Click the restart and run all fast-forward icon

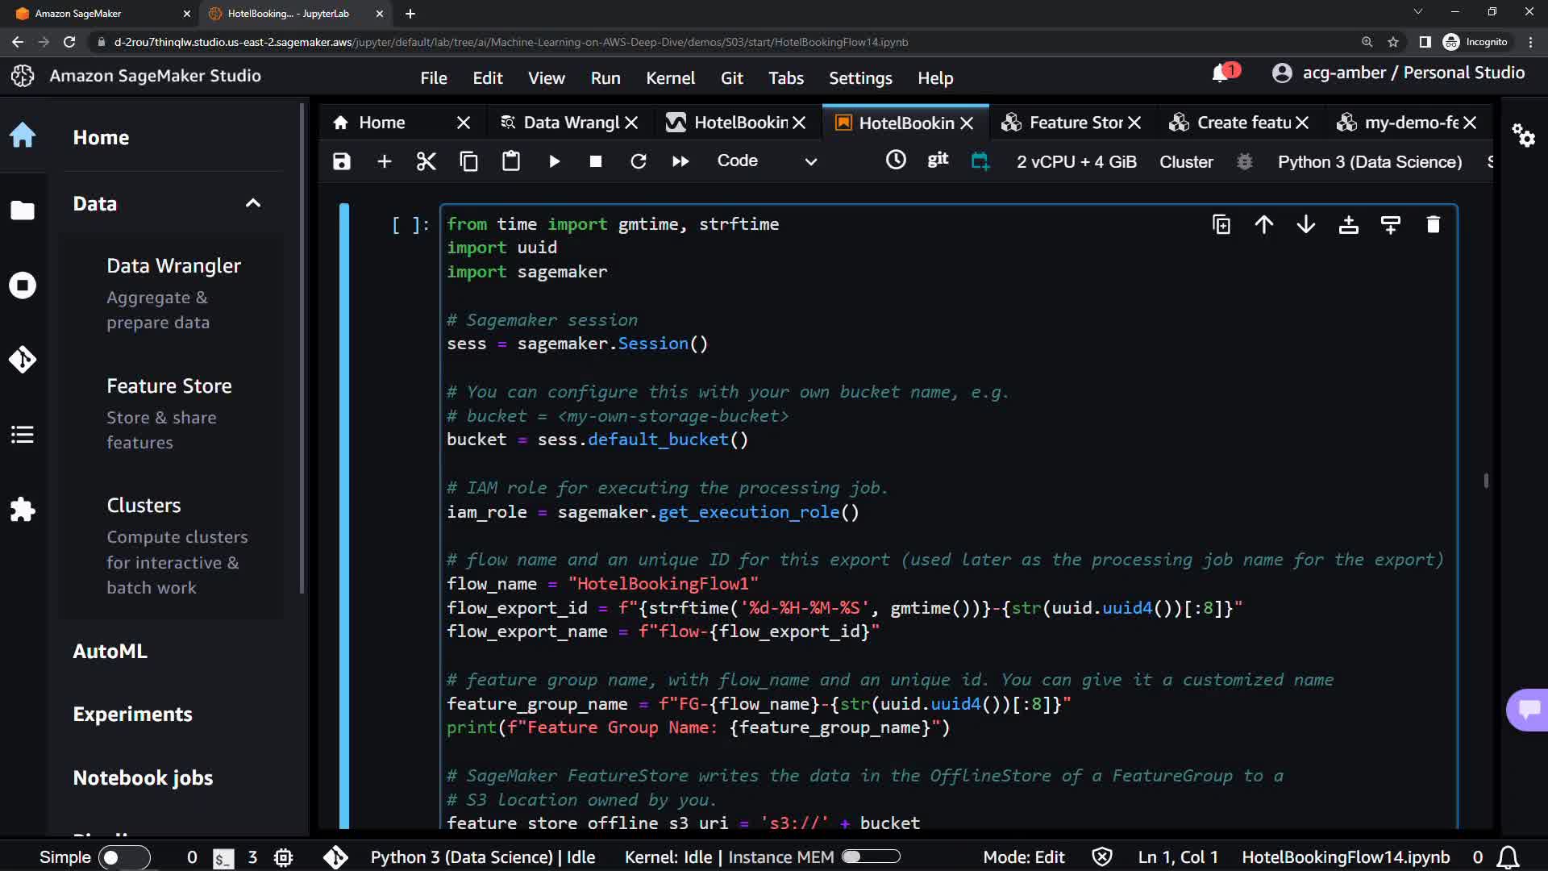coord(680,161)
